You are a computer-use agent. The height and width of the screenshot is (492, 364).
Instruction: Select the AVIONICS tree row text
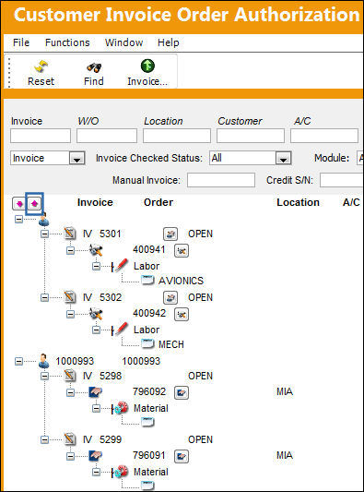tap(181, 281)
